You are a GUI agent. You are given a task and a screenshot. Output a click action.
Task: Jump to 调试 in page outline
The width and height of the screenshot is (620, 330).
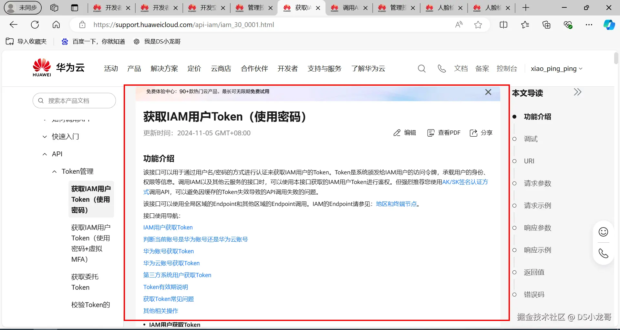pyautogui.click(x=531, y=139)
